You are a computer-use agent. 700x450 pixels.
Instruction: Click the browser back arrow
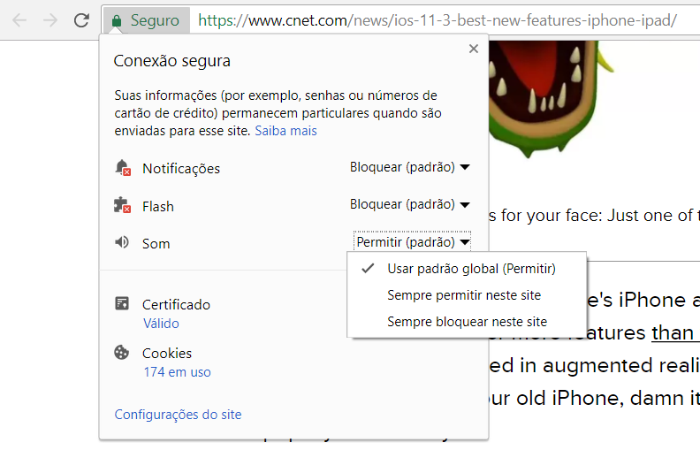point(19,20)
